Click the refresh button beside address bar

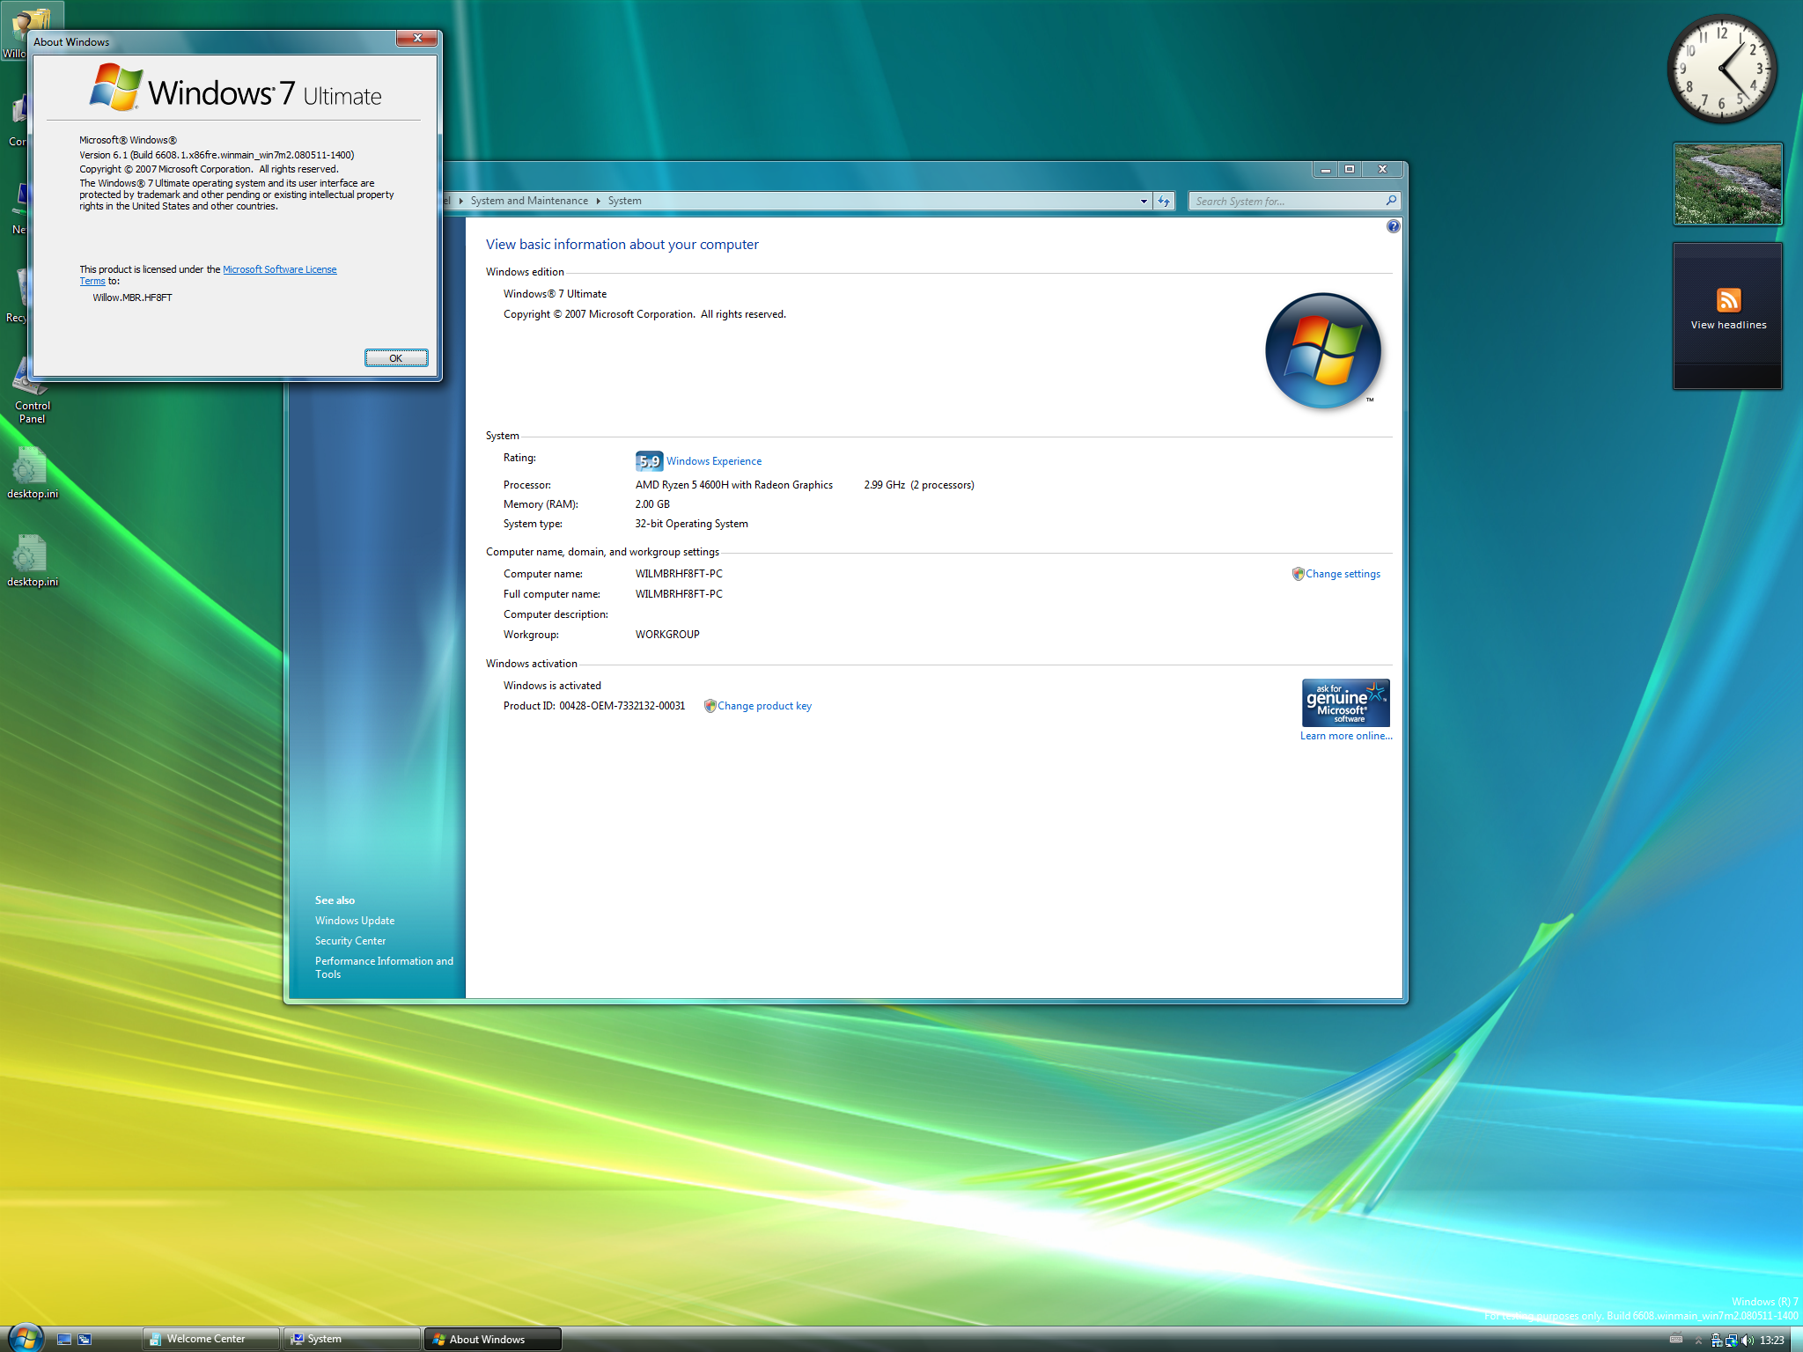tap(1164, 201)
